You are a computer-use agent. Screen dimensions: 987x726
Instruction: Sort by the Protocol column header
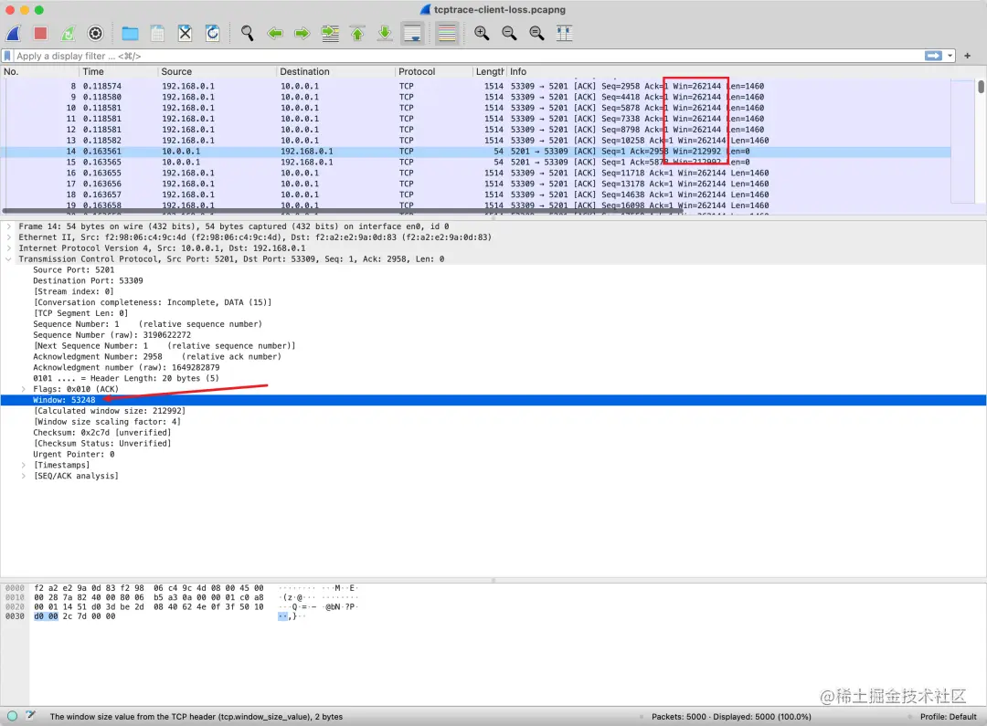(434, 72)
